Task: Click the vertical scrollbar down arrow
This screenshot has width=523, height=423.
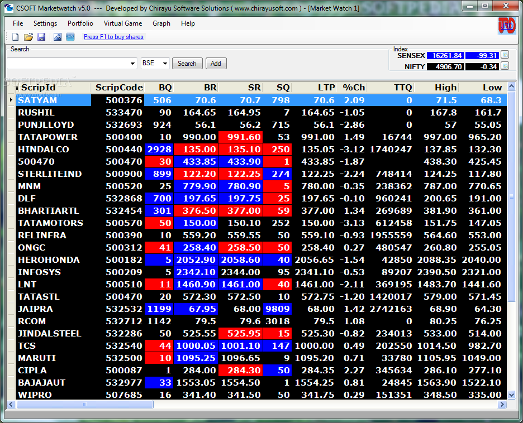Action: tap(511, 395)
